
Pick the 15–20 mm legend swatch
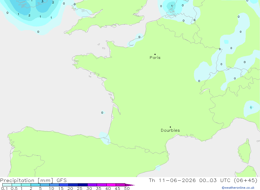[x=64, y=185]
